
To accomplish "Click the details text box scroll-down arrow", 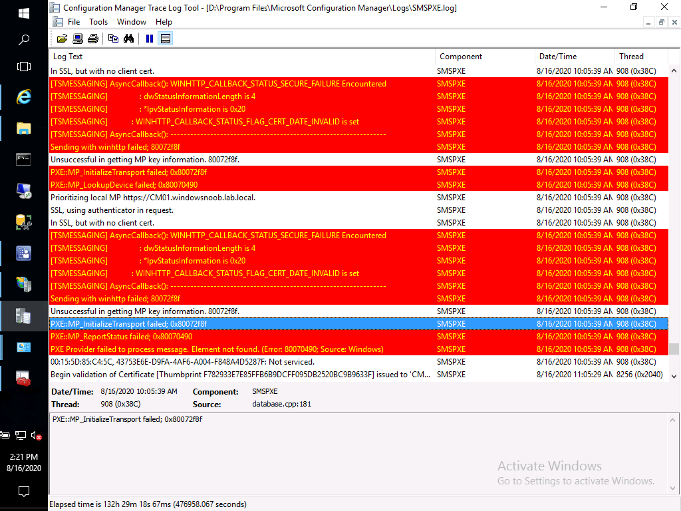I will click(673, 489).
